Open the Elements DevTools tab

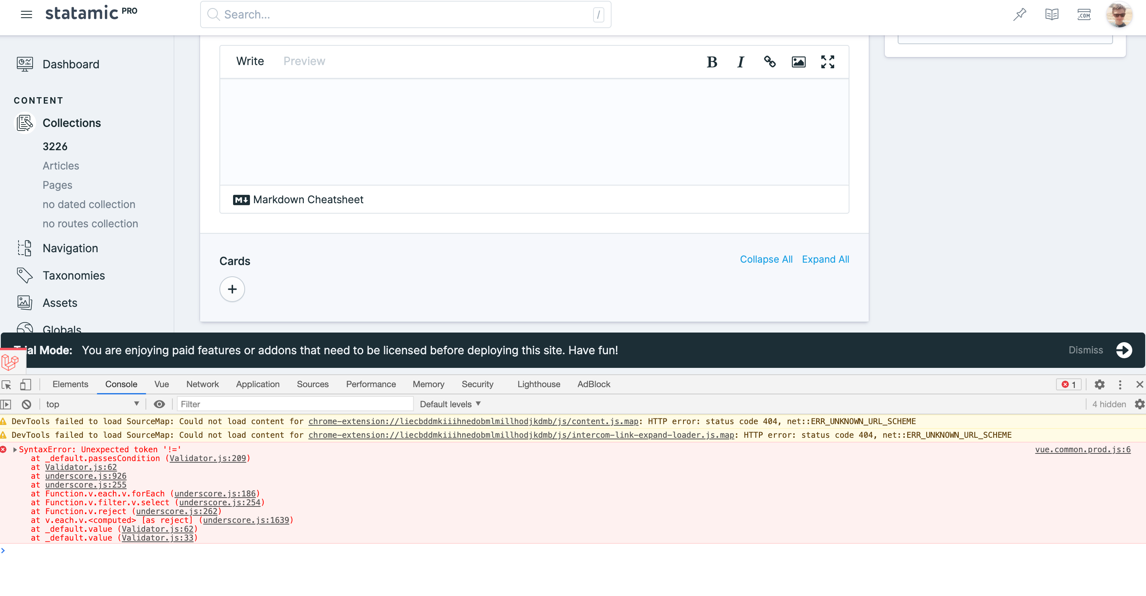[70, 384]
